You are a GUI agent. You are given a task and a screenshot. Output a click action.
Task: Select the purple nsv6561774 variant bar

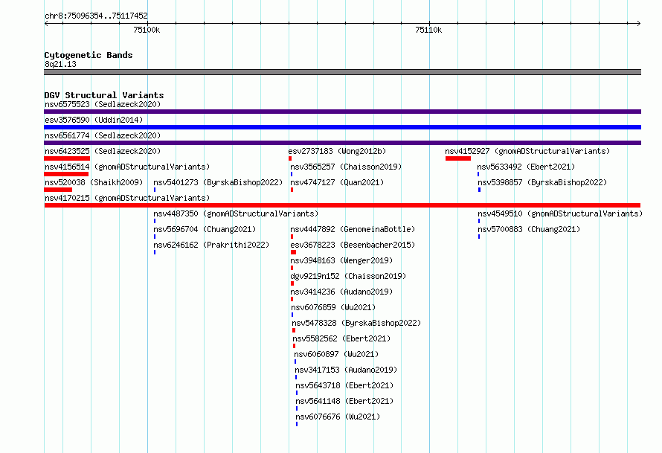pos(342,143)
